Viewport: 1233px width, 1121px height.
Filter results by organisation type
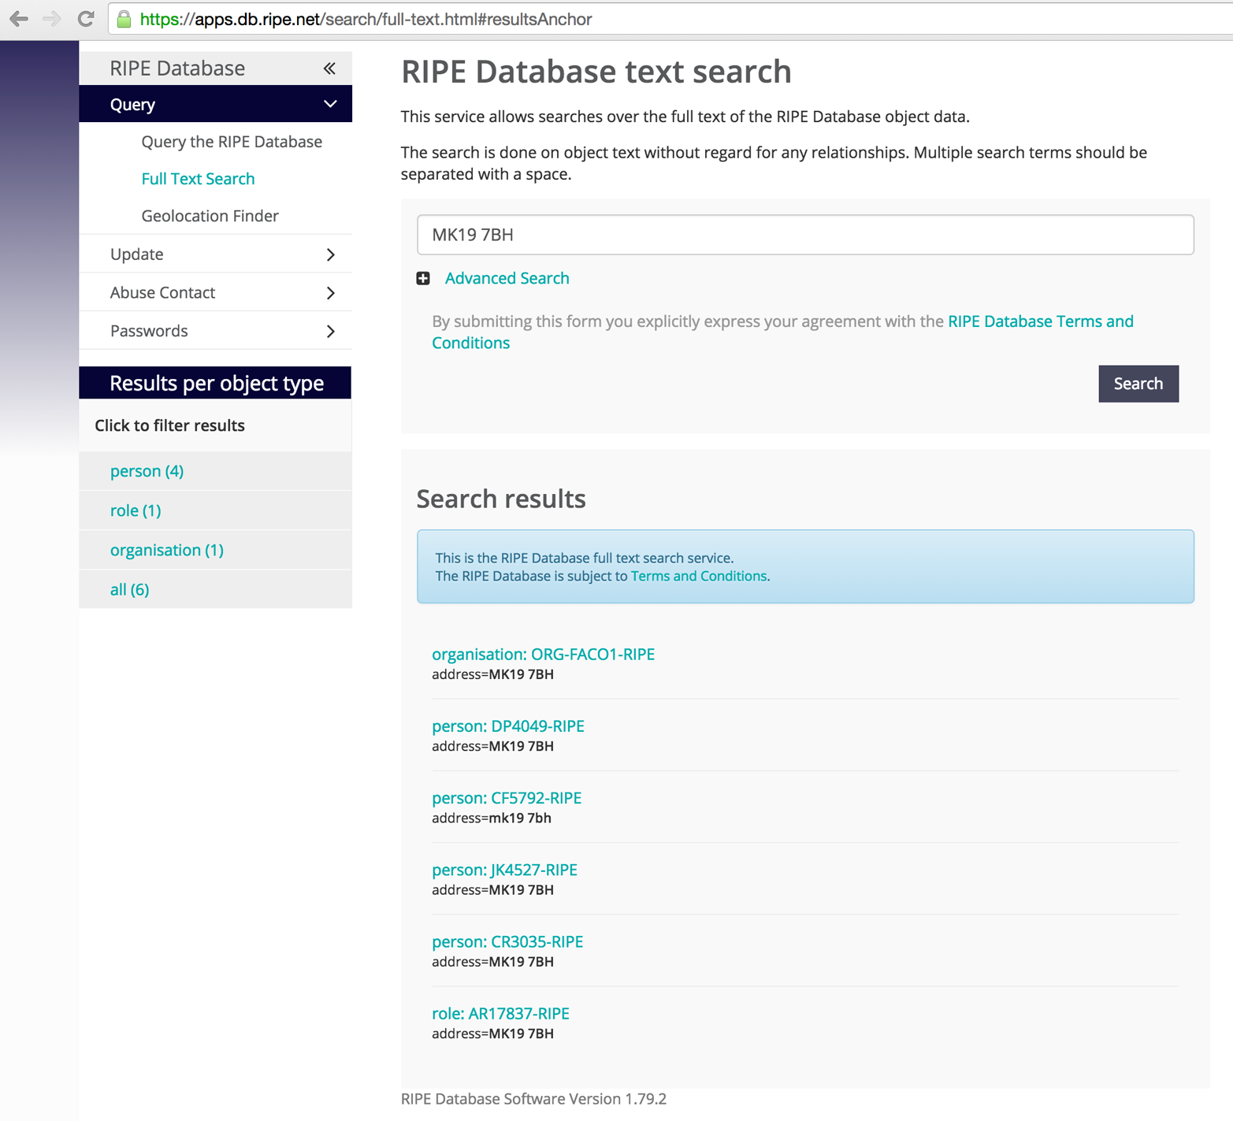pos(166,550)
